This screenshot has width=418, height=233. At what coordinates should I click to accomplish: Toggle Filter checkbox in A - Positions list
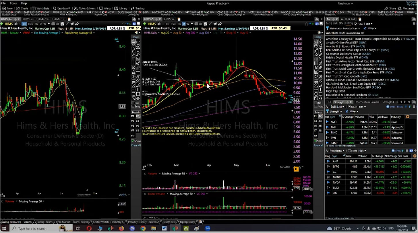pos(349,151)
